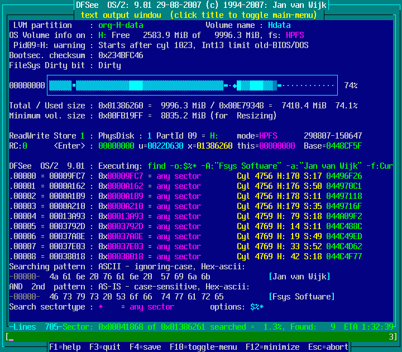Click Cyl 4769 H: 42 S:18 location
This screenshot has height=352, width=402.
pyautogui.click(x=279, y=256)
